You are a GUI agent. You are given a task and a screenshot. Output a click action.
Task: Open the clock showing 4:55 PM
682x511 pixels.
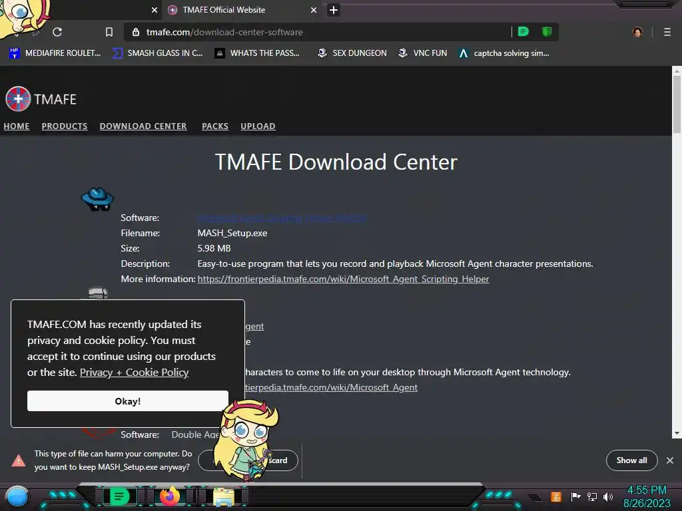[x=647, y=496]
